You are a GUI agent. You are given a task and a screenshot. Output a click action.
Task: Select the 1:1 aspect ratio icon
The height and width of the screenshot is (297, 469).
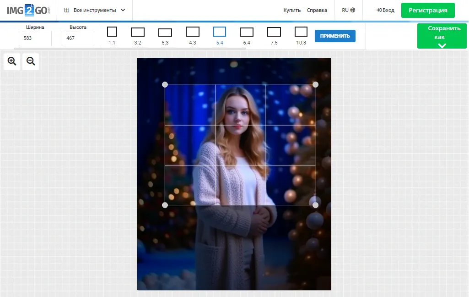(112, 32)
